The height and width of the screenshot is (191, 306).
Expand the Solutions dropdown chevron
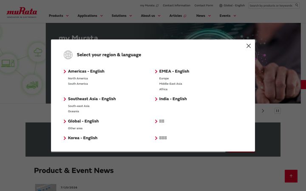tap(130, 16)
